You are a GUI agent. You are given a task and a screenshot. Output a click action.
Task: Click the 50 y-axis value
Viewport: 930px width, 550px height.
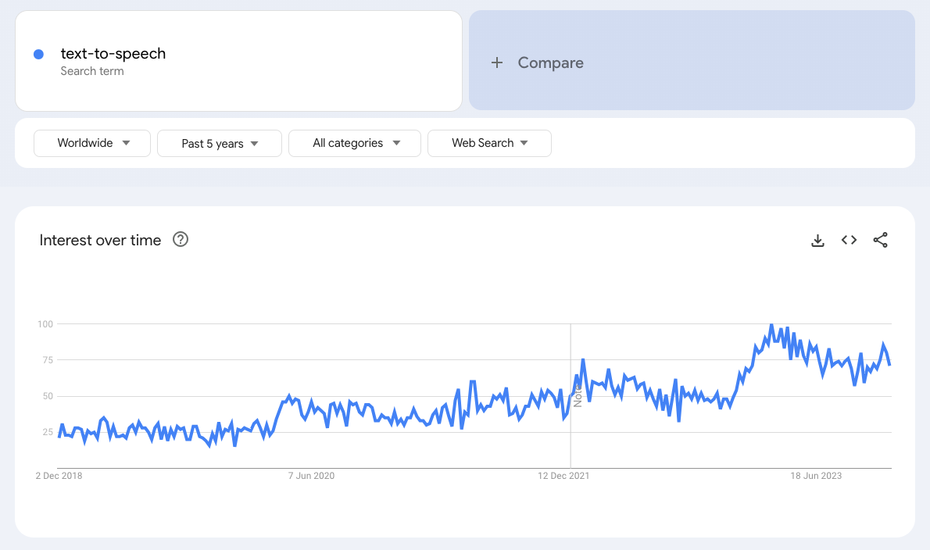(48, 397)
